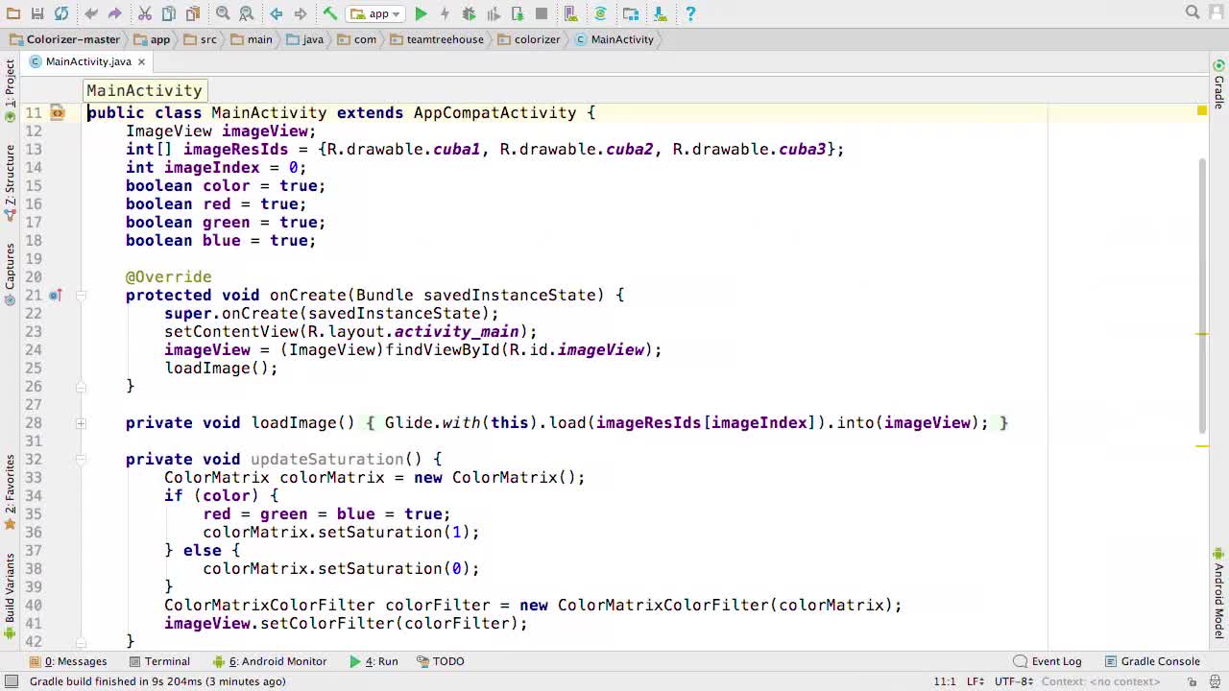Viewport: 1229px width, 691px height.
Task: Open the TODO tool window
Action: (440, 661)
